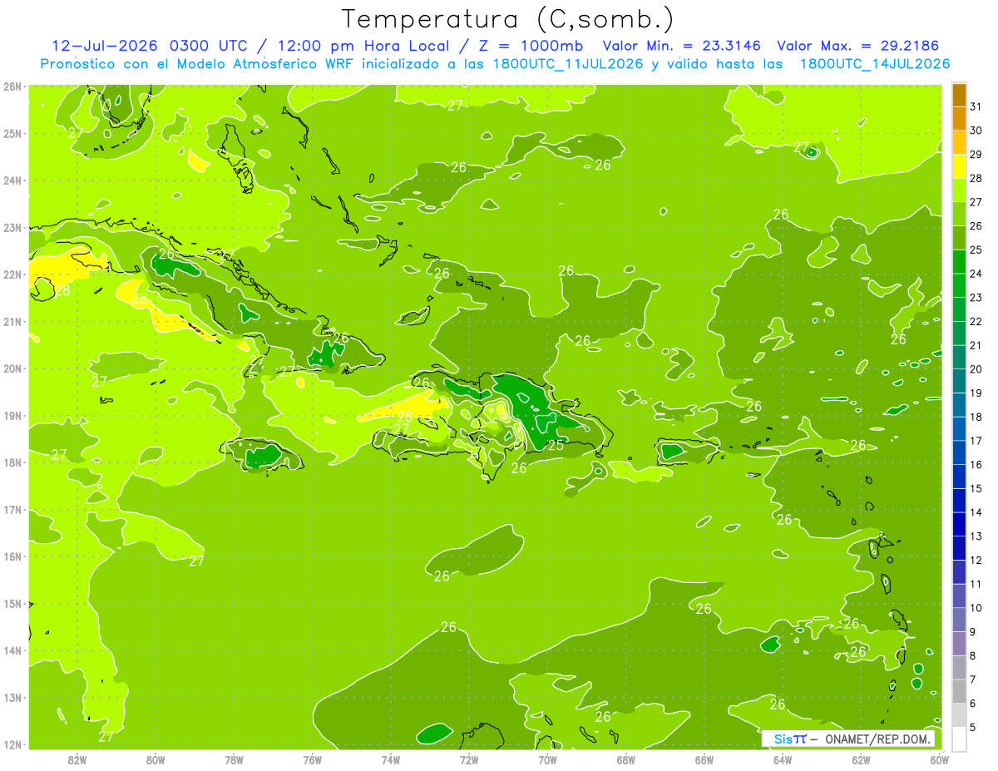This screenshot has height=771, width=998.
Task: Click the "19N" latitude axis label
Action: coord(12,415)
